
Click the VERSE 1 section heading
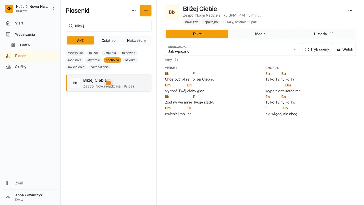[x=171, y=68]
